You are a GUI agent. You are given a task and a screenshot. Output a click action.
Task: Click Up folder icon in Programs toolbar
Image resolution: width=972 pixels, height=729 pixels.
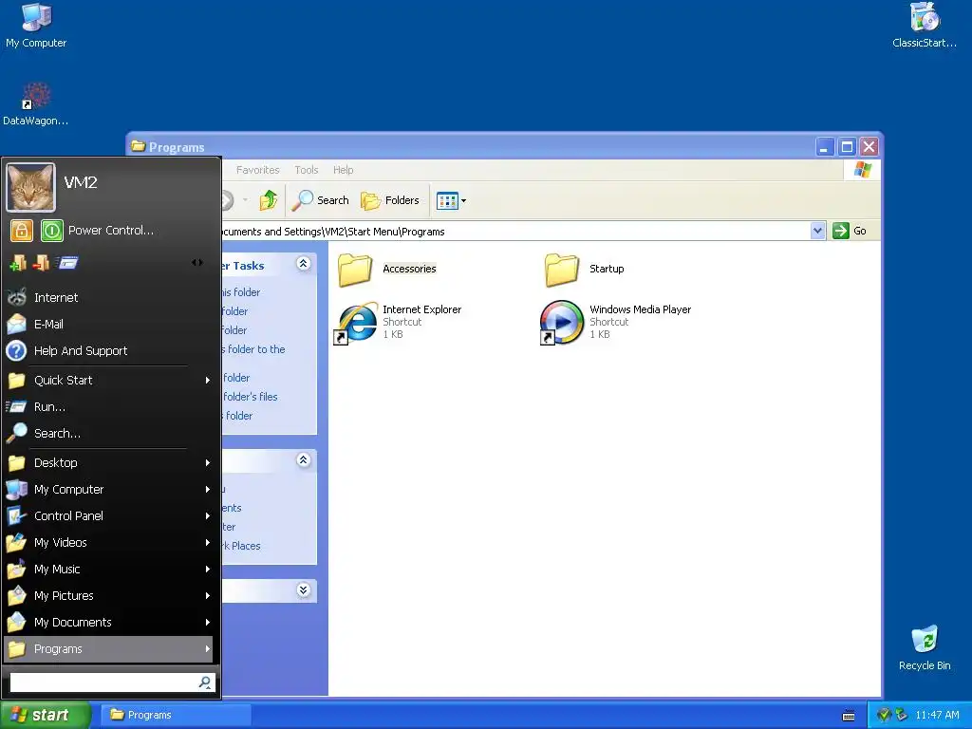(269, 200)
